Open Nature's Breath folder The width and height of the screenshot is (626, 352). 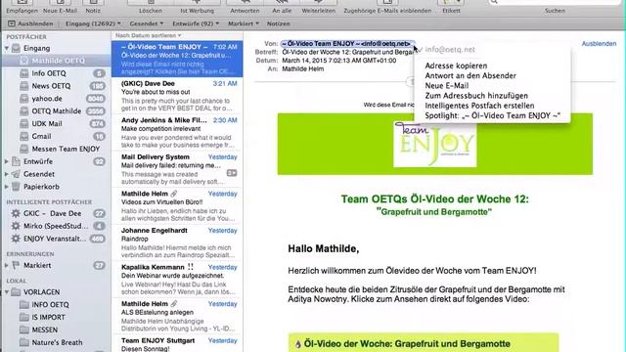[56, 342]
